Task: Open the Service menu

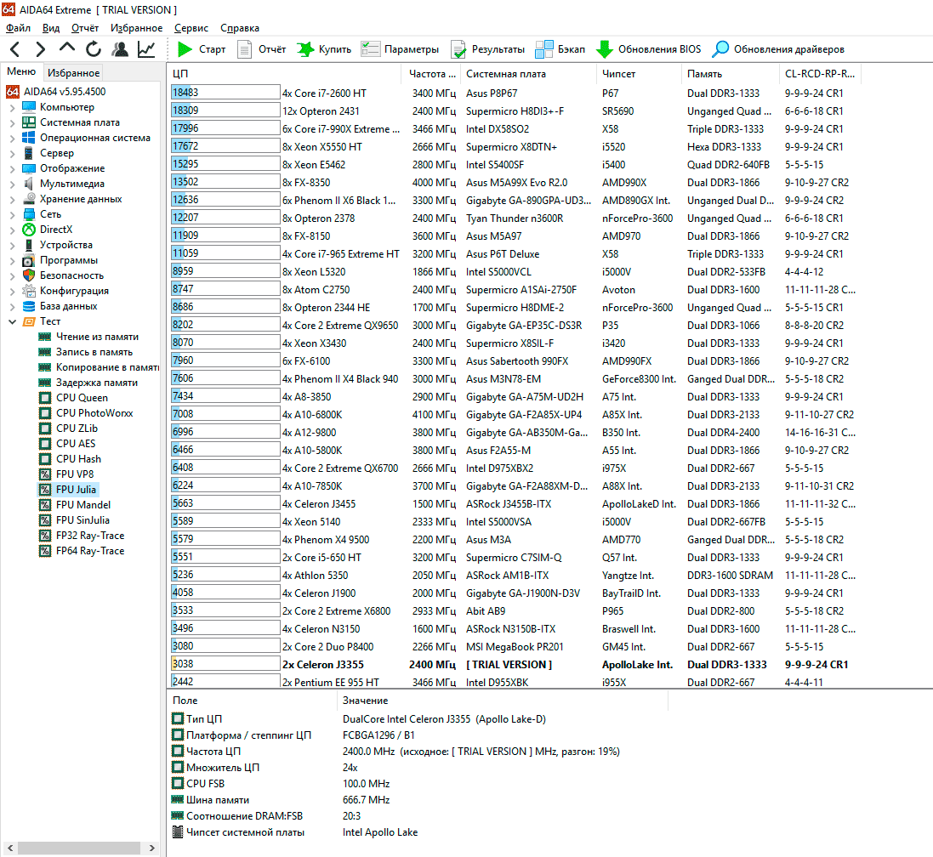Action: [191, 28]
